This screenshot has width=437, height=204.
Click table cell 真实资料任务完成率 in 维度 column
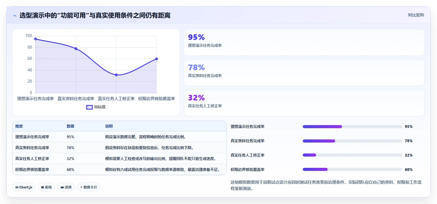click(x=32, y=148)
